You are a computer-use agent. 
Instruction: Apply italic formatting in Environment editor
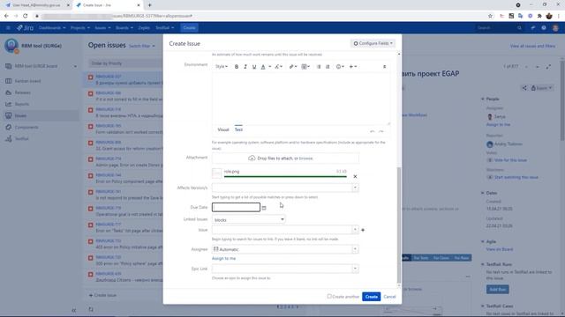pyautogui.click(x=245, y=67)
